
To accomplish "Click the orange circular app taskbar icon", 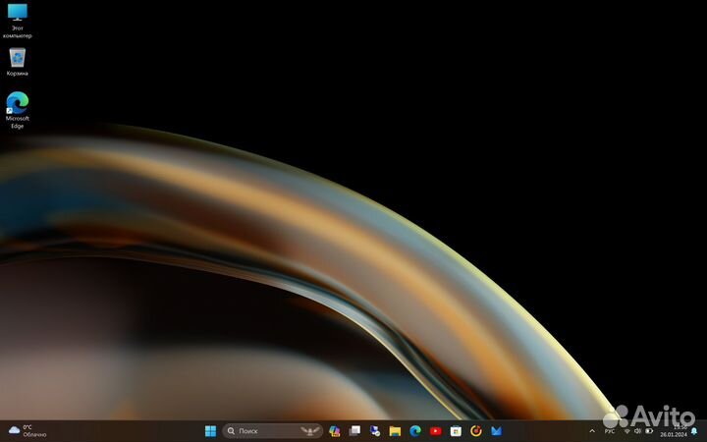I will click(x=476, y=430).
